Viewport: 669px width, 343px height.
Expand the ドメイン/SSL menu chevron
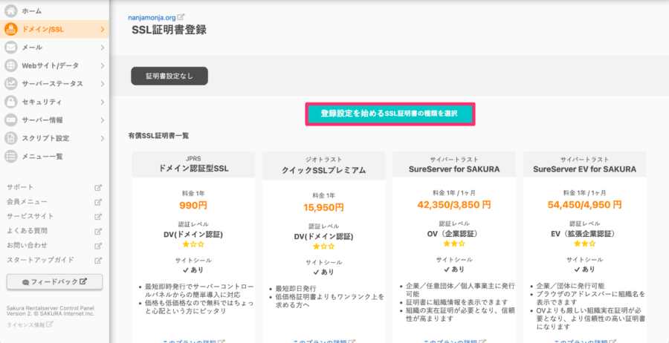pyautogui.click(x=103, y=30)
